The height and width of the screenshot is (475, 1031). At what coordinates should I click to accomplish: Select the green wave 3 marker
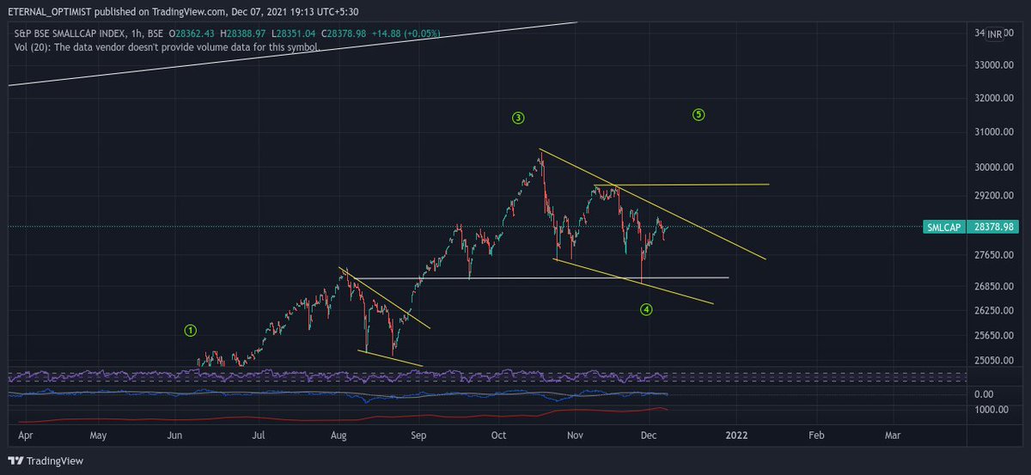coord(517,117)
